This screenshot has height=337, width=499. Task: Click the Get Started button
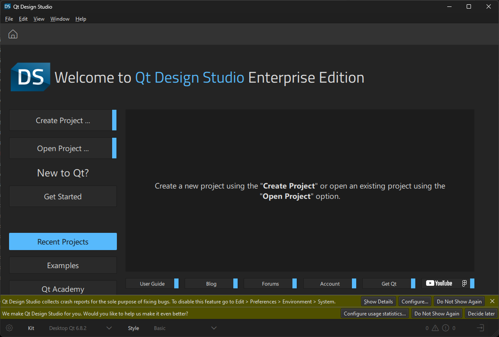pyautogui.click(x=63, y=196)
